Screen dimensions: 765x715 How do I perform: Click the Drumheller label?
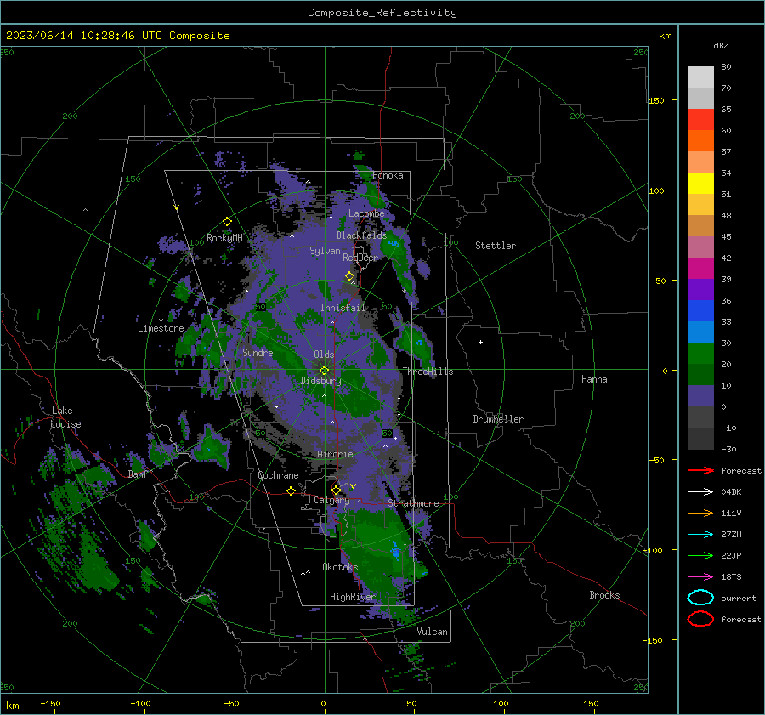[498, 419]
